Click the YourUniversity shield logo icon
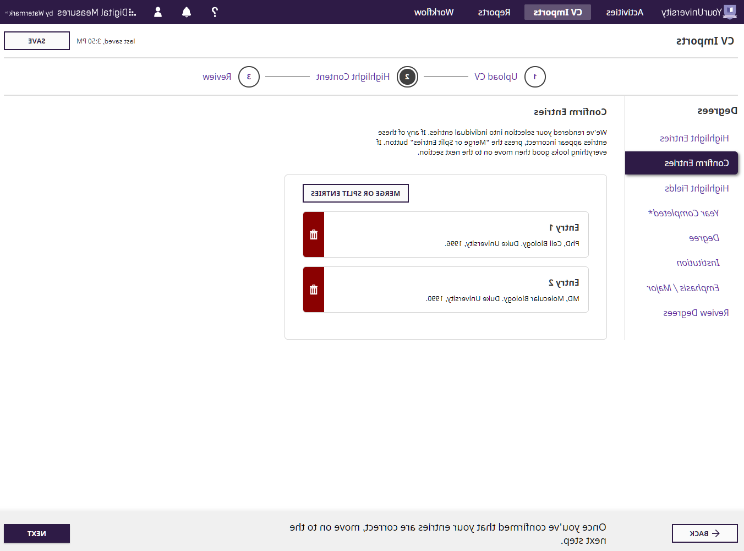Screen dimensions: 744x551 730,12
